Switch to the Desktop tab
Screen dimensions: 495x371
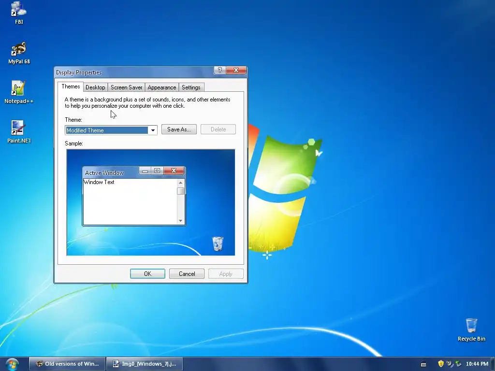pos(95,87)
